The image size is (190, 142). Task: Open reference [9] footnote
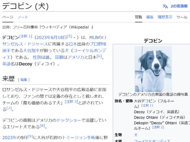click(30, 136)
